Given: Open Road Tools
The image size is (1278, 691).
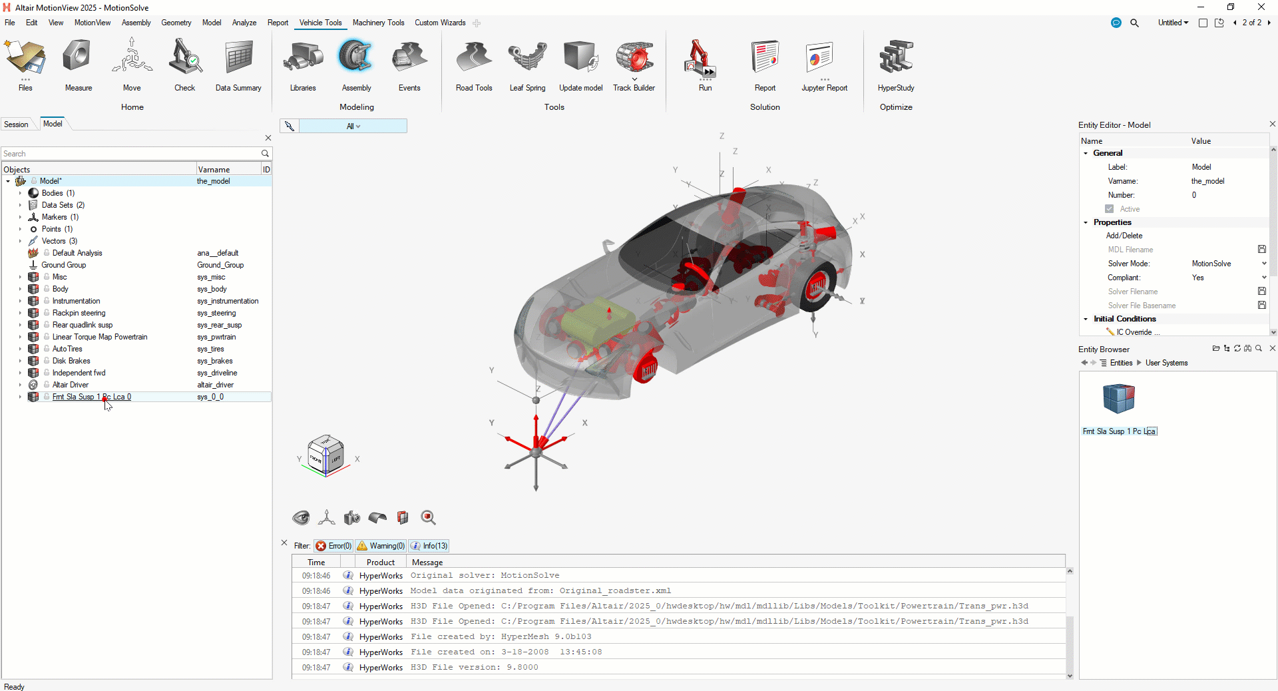Looking at the screenshot, I should tap(474, 65).
